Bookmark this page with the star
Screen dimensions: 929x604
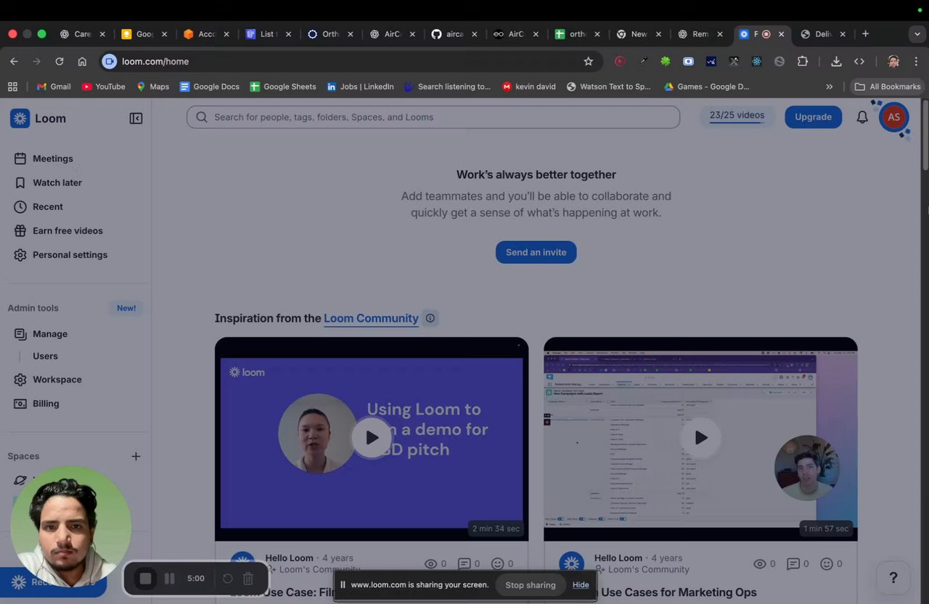tap(589, 61)
